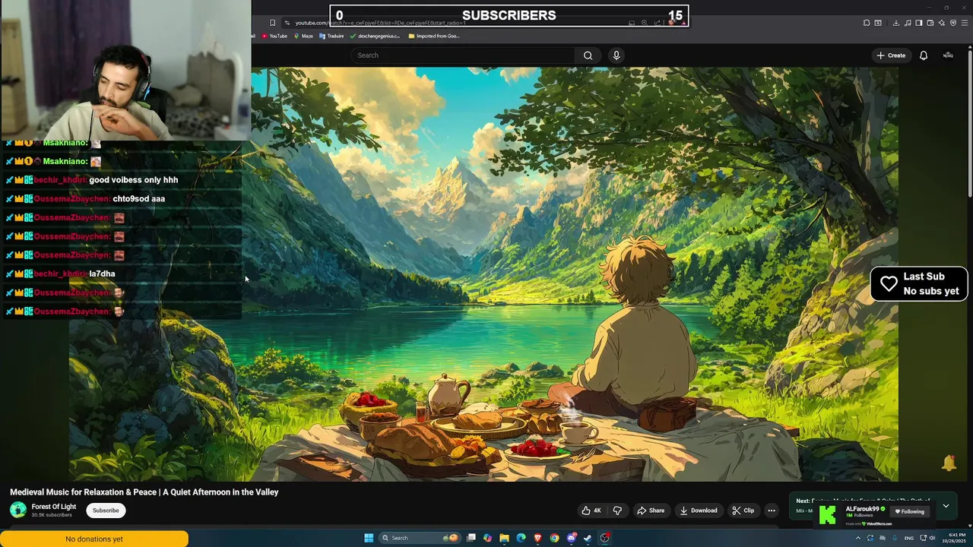The image size is (973, 547).
Task: Open browser downloads icon in toolbar
Action: coord(896,23)
